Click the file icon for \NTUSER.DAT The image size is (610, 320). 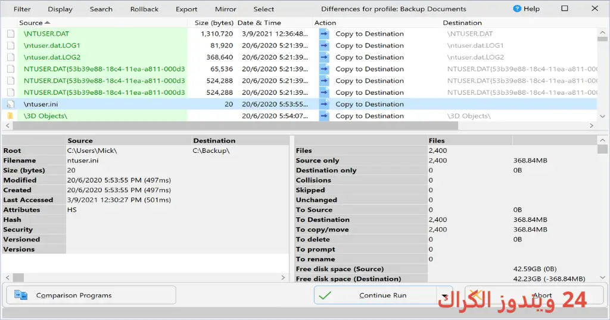(11, 34)
